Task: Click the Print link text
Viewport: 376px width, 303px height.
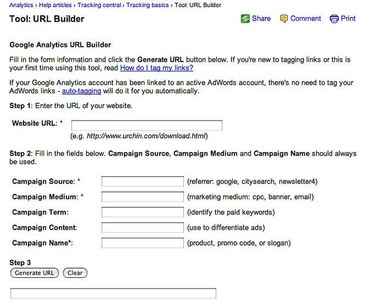Action: (x=348, y=19)
